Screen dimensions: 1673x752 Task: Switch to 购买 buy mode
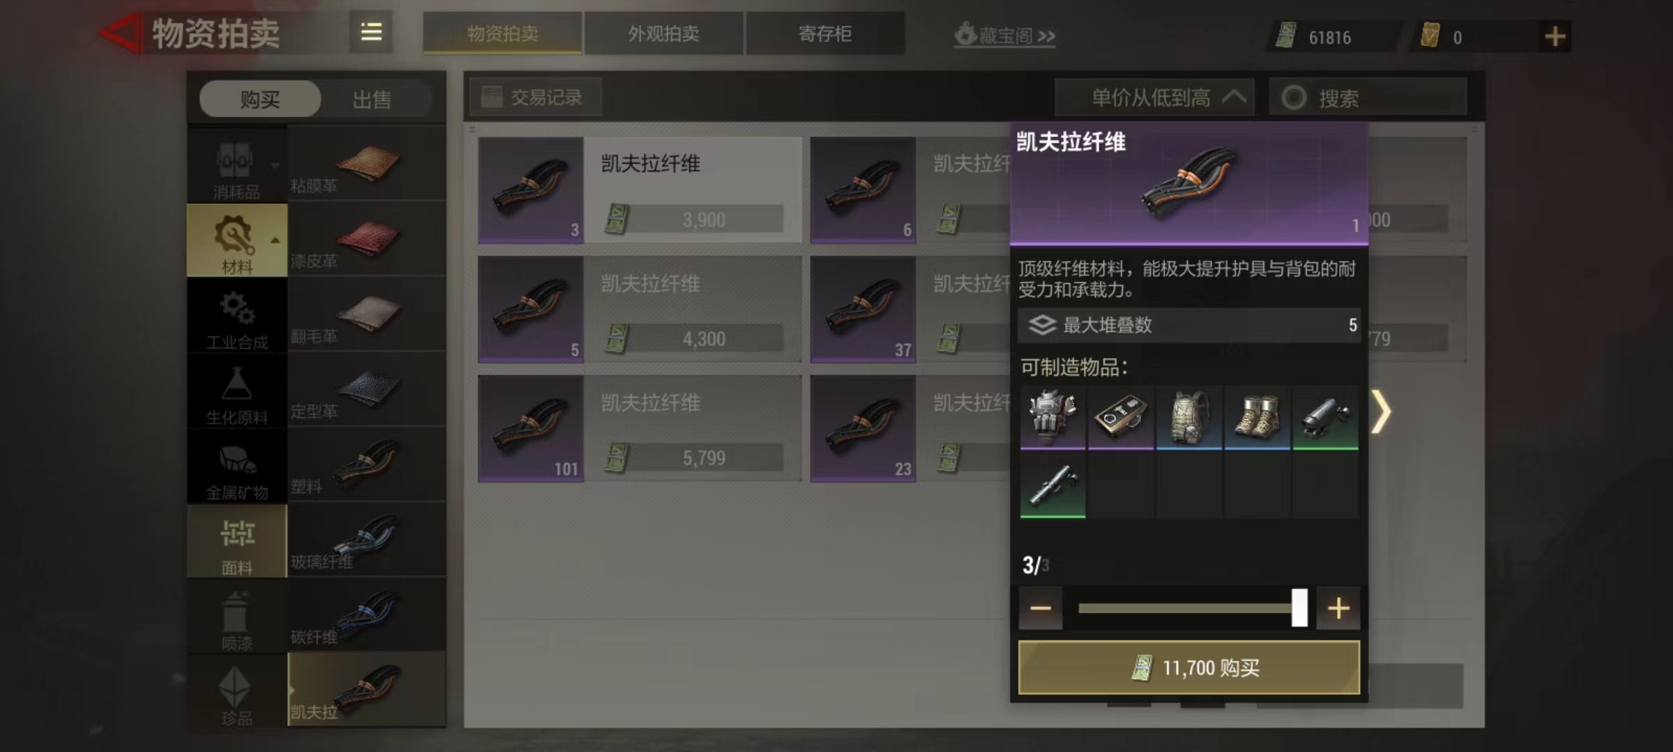[x=260, y=100]
